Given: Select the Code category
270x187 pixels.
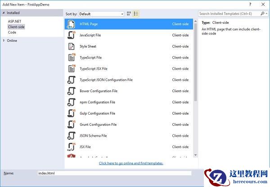Looking at the screenshot, I should tap(12, 32).
